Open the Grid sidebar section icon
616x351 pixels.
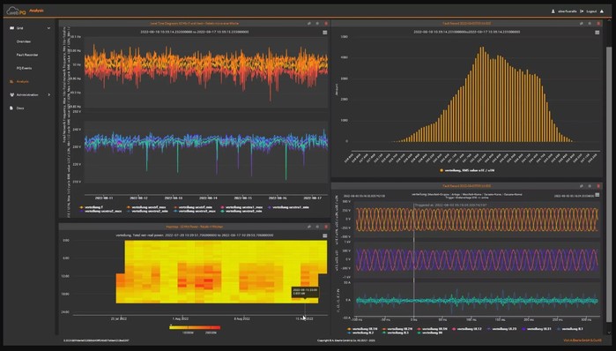coord(11,28)
